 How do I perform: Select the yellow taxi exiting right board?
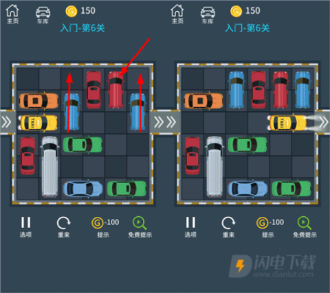tap(287, 123)
